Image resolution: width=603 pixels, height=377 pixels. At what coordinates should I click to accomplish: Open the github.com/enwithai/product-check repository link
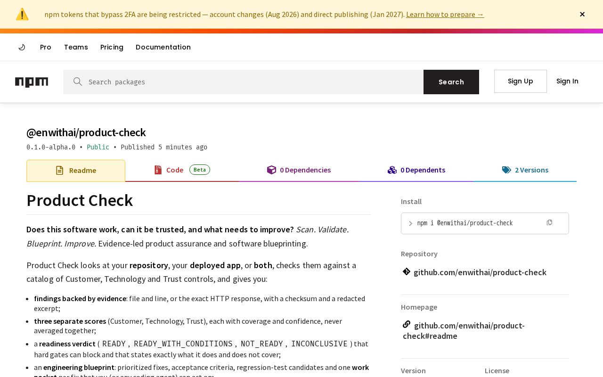click(x=480, y=272)
